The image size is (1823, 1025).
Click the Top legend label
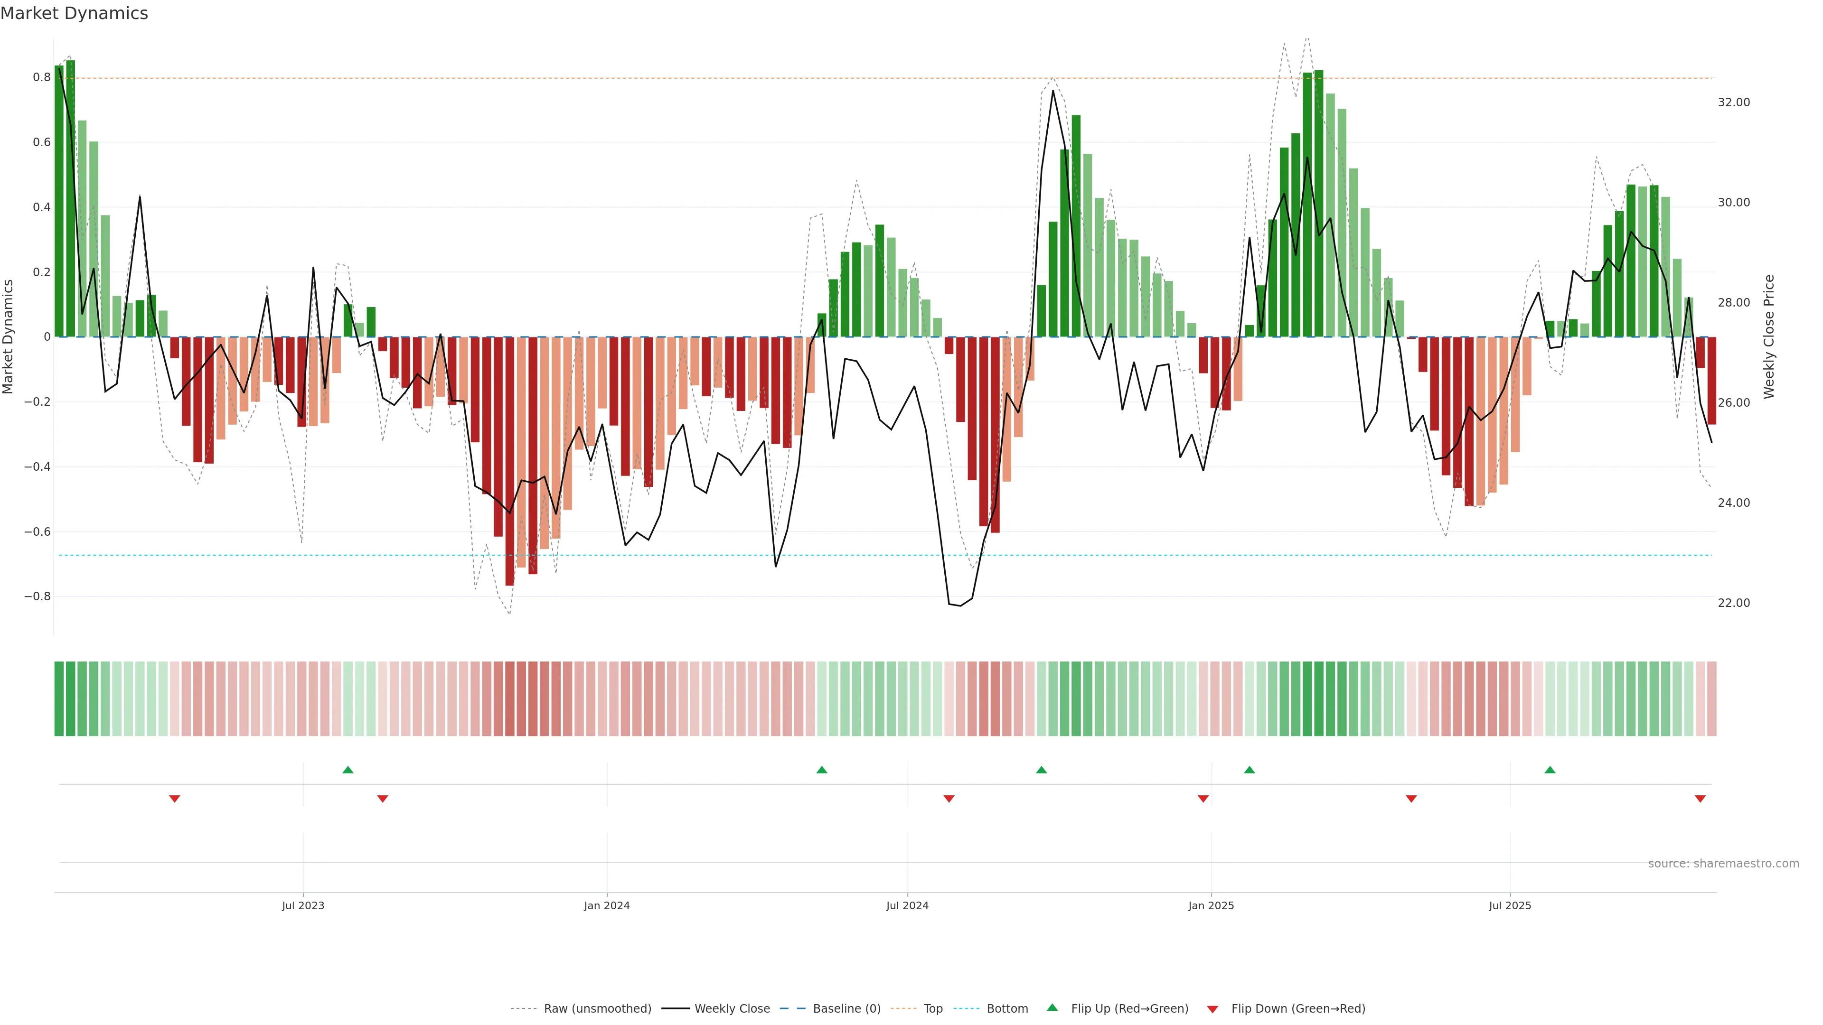click(x=933, y=1008)
